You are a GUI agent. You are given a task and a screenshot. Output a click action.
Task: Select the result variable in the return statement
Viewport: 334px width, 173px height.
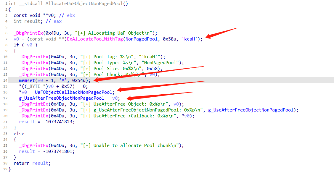pyautogui.click(x=40, y=163)
